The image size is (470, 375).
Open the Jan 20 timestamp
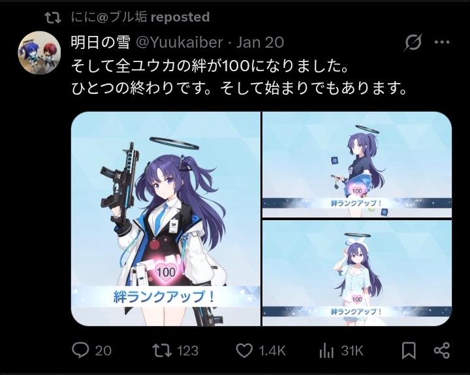[x=260, y=42]
